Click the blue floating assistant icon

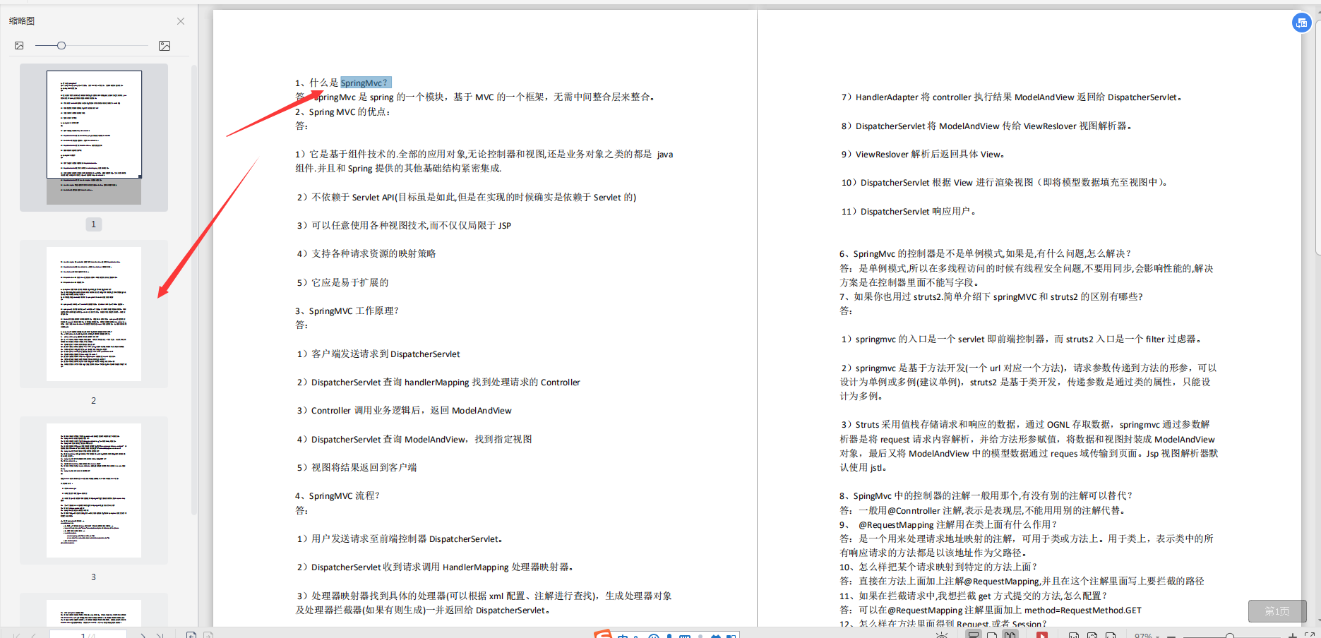(x=1301, y=23)
